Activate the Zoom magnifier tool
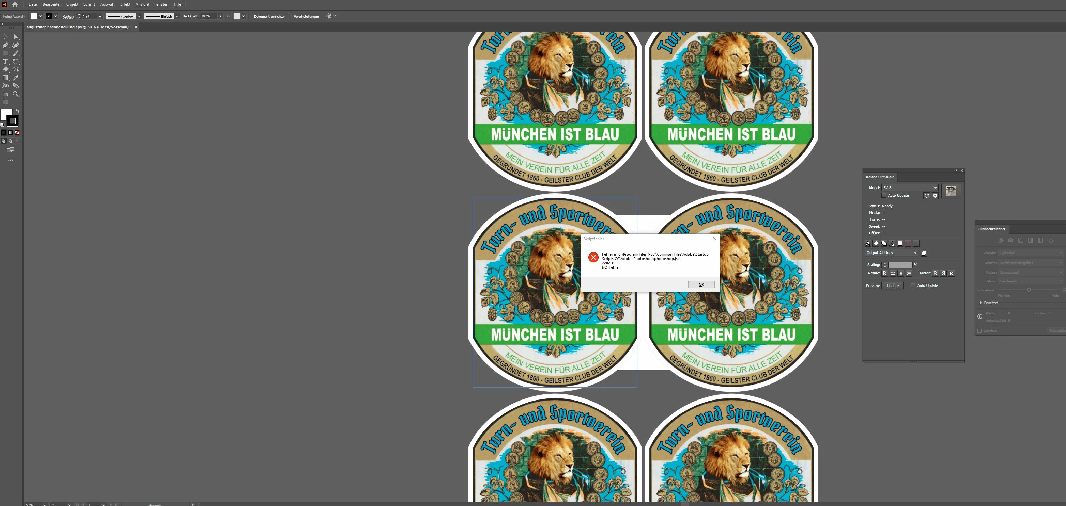Screen dimensions: 1066x506 pyautogui.click(x=16, y=94)
